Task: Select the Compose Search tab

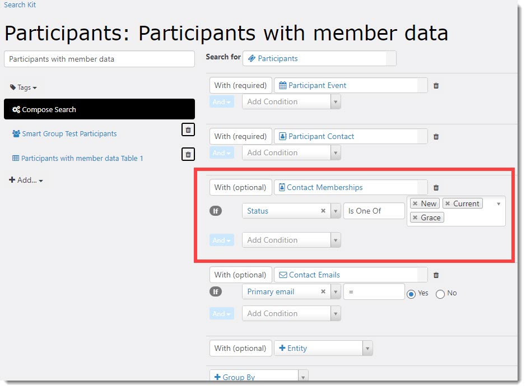Action: (99, 109)
